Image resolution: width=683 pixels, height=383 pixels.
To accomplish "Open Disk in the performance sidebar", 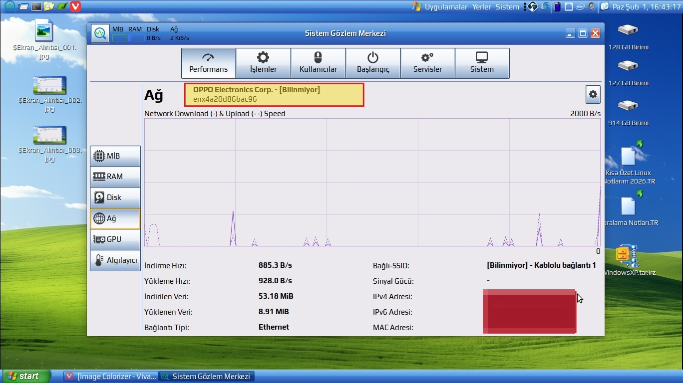I will [x=115, y=197].
